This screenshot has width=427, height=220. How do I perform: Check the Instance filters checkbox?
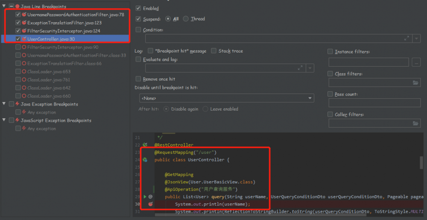coord(330,51)
